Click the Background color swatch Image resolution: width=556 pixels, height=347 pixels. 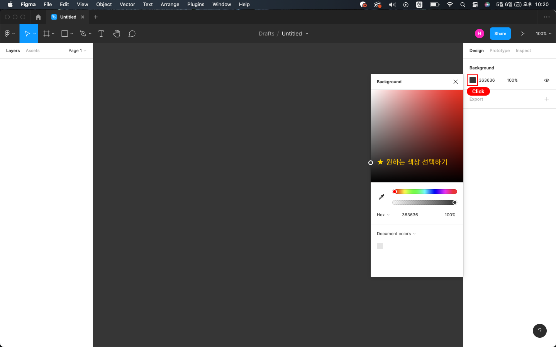(x=473, y=80)
